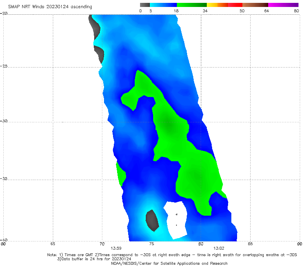Screen dimensions: 303x266
Task: Click the 'Data buffer is 24 hrs' note
Action: click(x=94, y=259)
